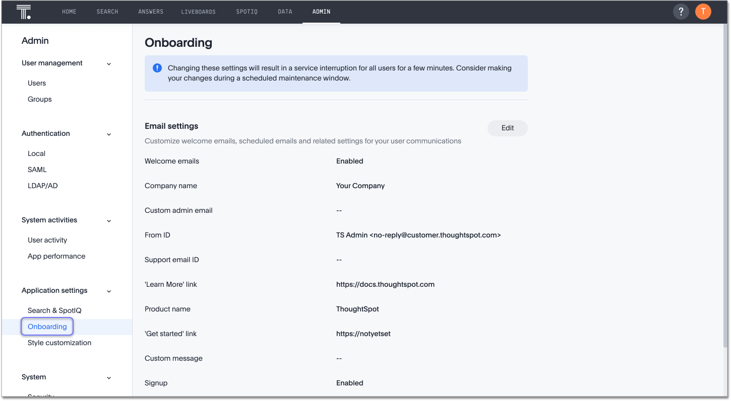This screenshot has height=401, width=731.
Task: Collapse the Authentication sidebar section
Action: point(109,134)
